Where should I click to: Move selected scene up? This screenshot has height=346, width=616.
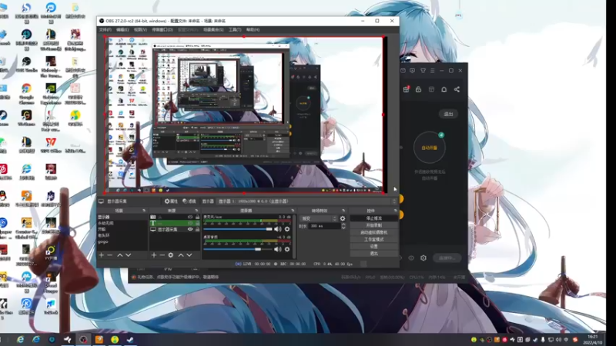pyautogui.click(x=120, y=255)
